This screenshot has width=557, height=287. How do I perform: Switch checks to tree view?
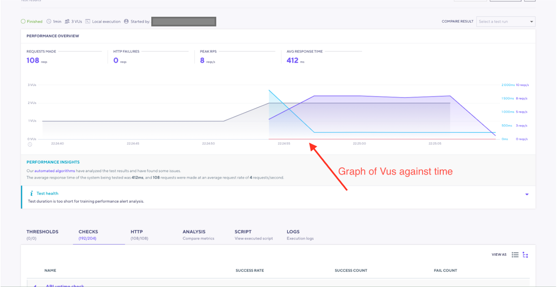tap(525, 255)
